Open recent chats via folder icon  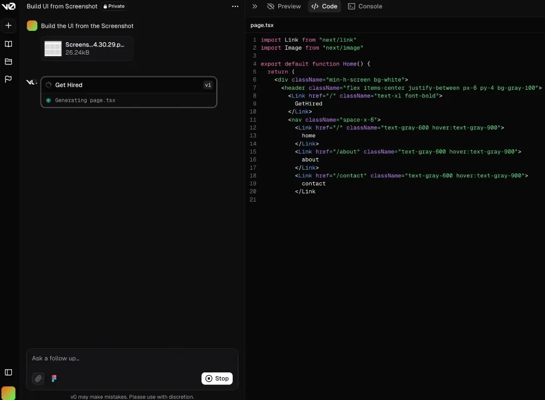click(x=8, y=61)
